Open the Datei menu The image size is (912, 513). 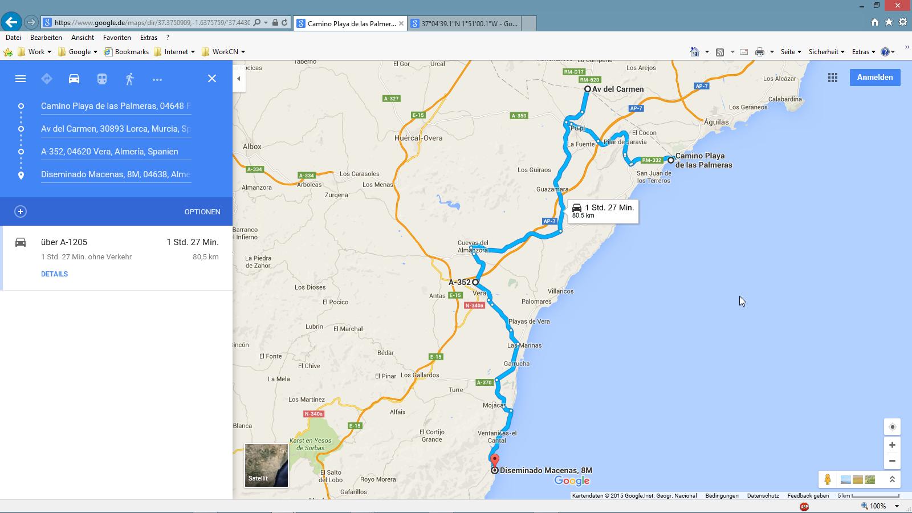pos(13,38)
